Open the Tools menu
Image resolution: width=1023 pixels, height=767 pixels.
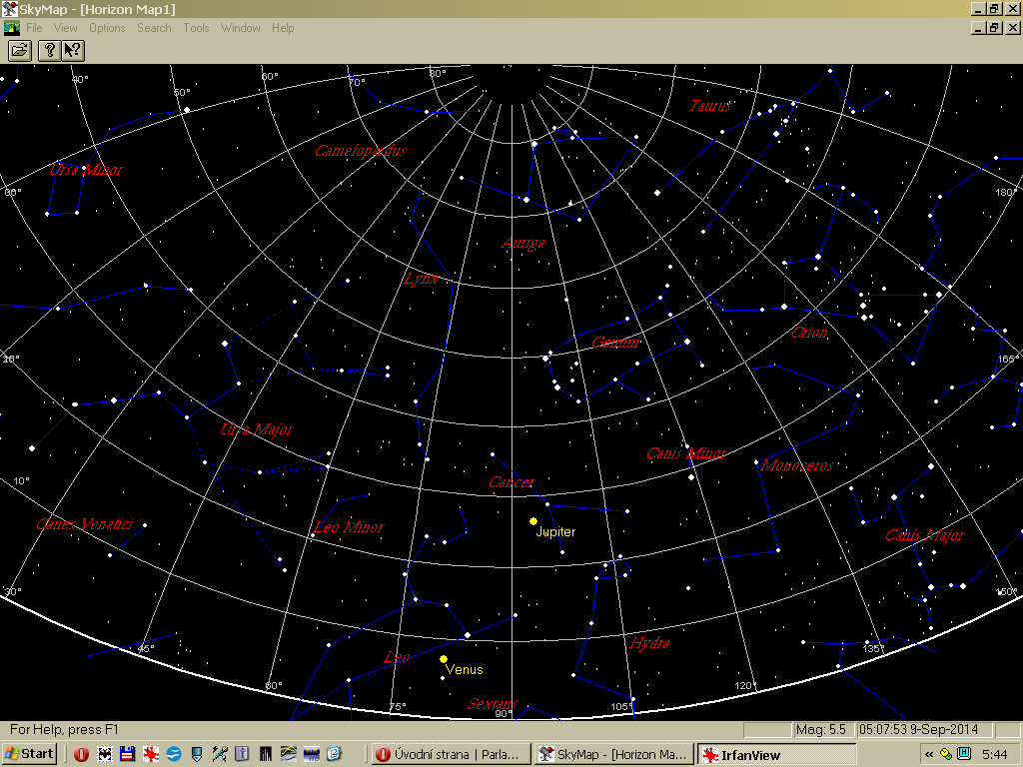coord(196,28)
